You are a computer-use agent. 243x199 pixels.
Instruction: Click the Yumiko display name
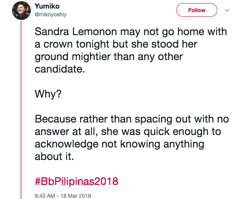pyautogui.click(x=47, y=6)
